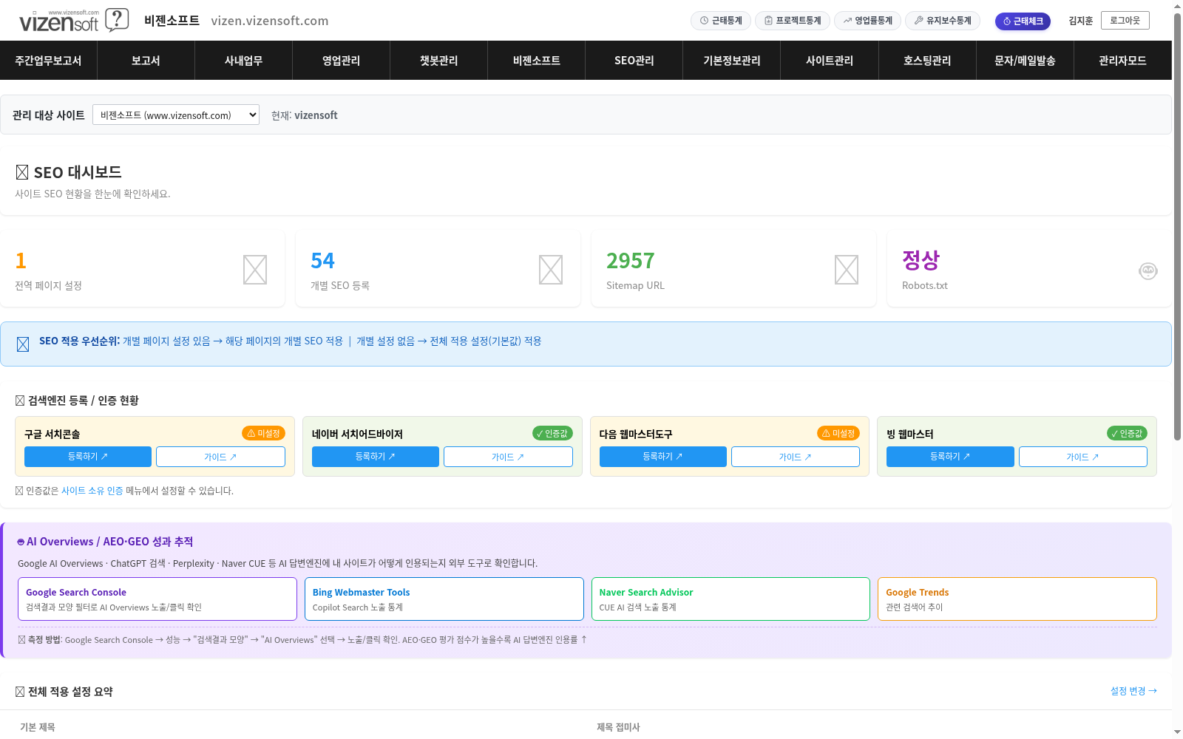Screen dimensions: 1183x739
Task: Click 등록하기 for 구글 서치콘솔
Action: tap(88, 457)
